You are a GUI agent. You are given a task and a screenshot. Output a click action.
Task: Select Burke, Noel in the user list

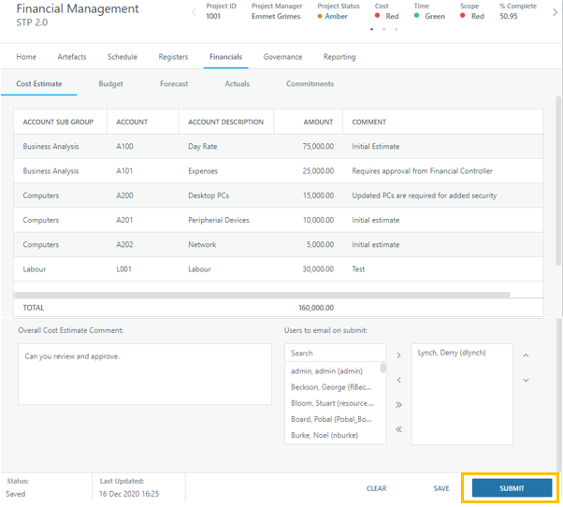pyautogui.click(x=325, y=435)
